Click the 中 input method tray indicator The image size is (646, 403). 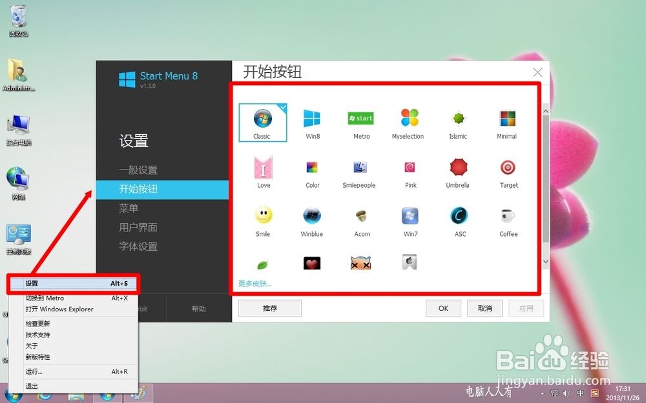581,393
